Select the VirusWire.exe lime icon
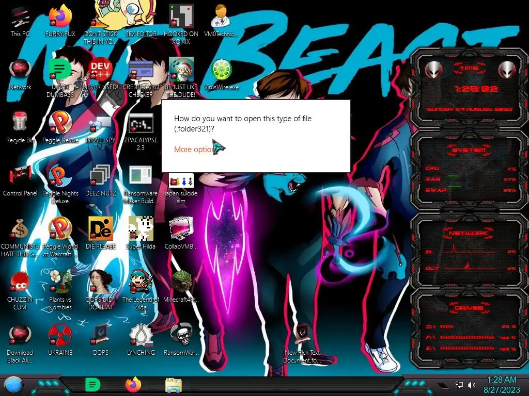 [x=221, y=75]
